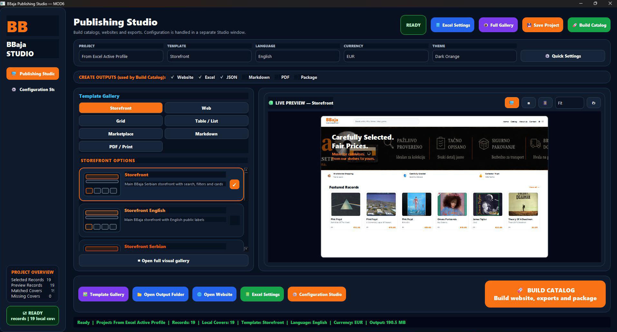Click the Save Project button
The height and width of the screenshot is (332, 617).
[x=543, y=25]
